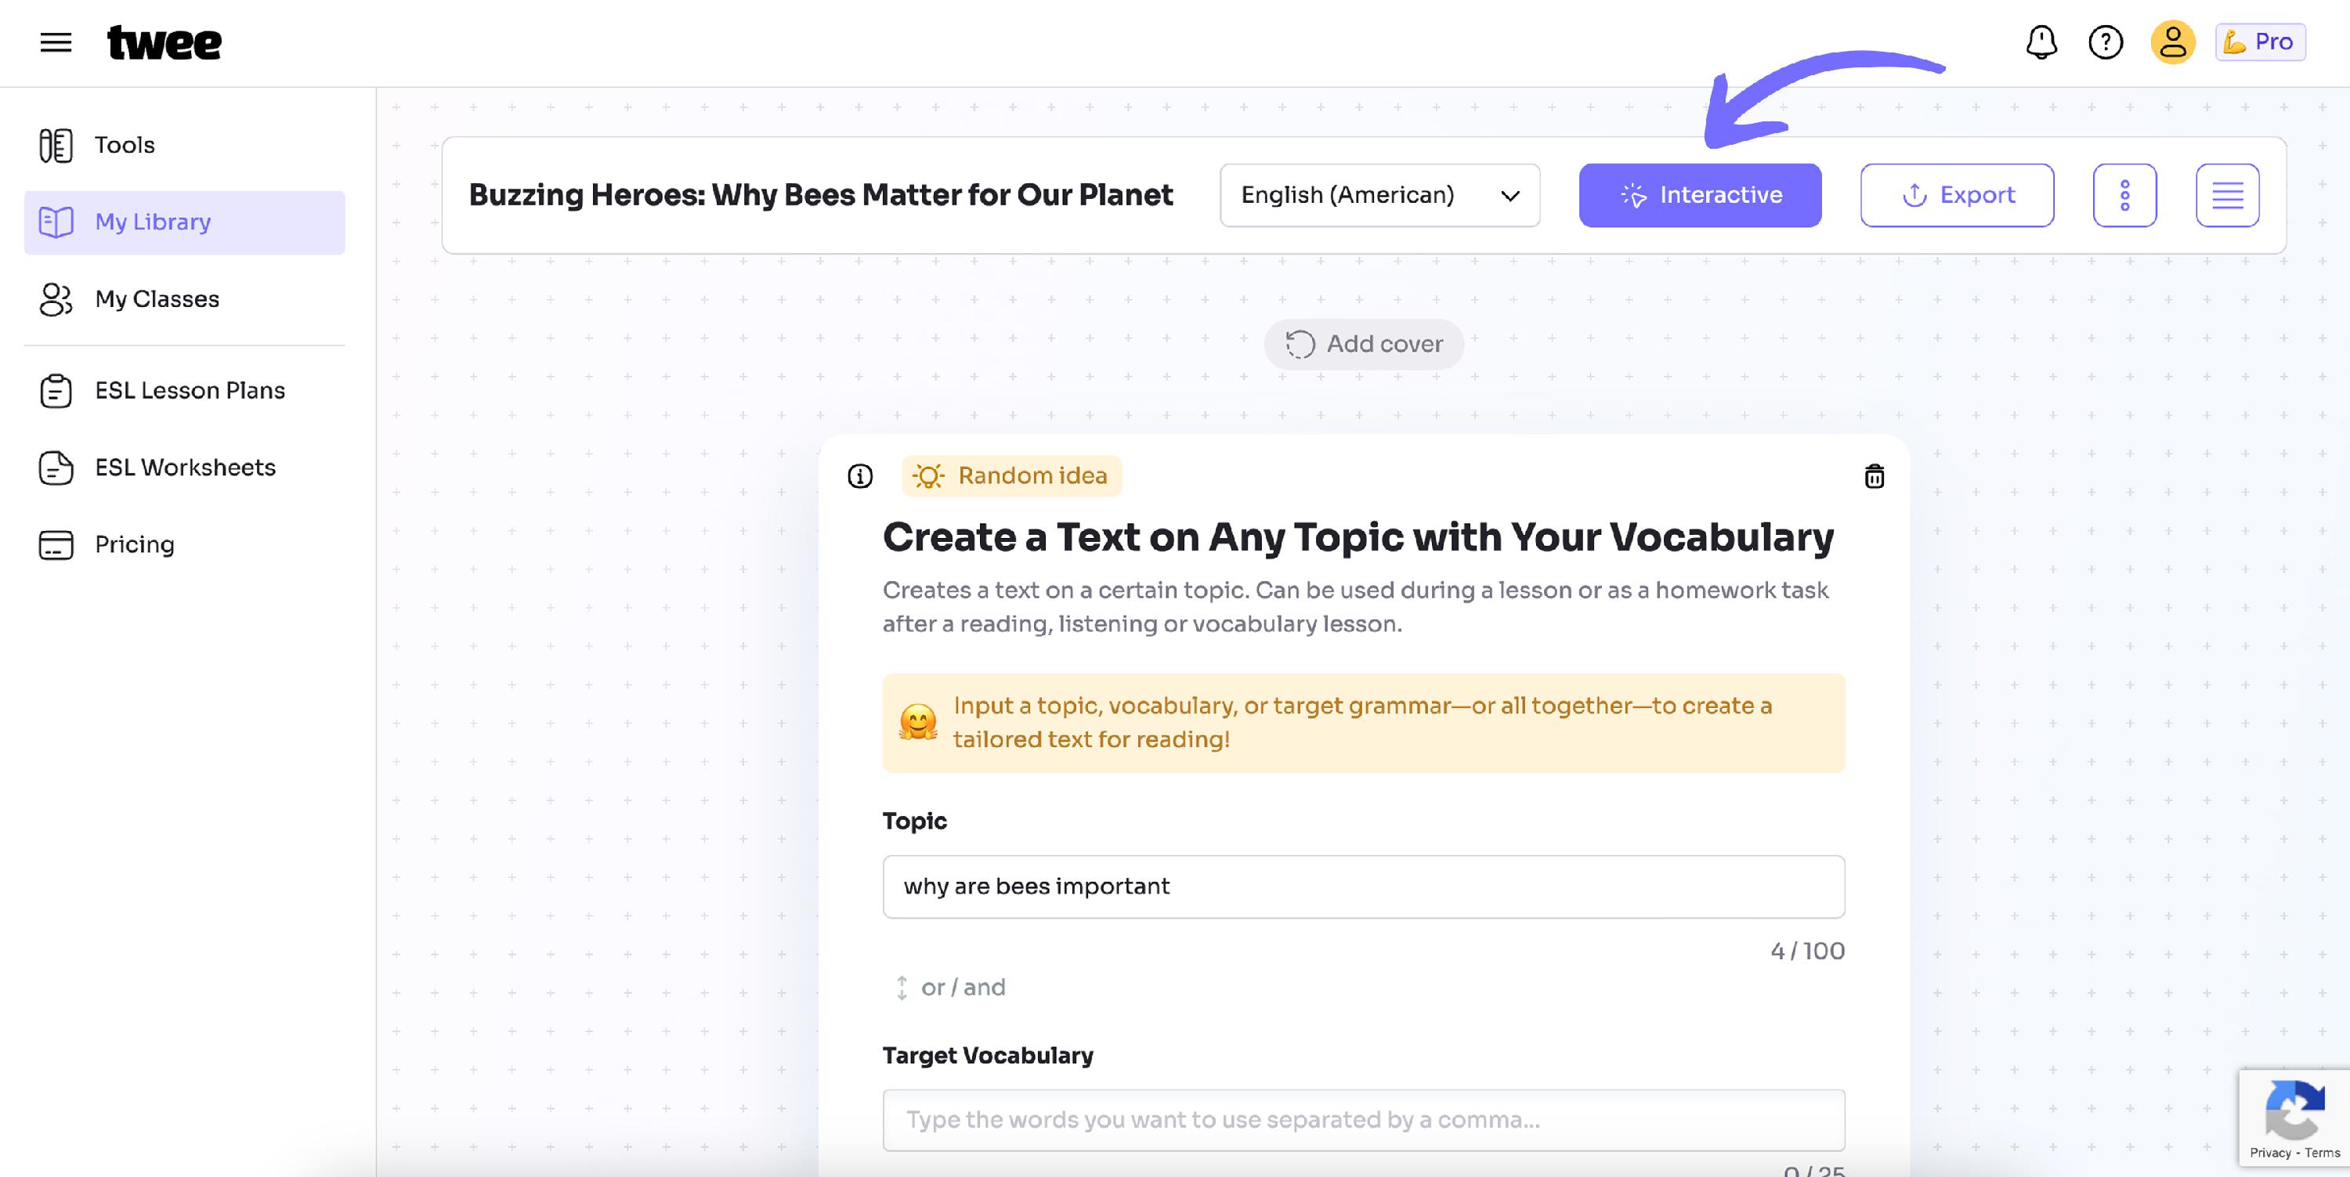2350x1177 pixels.
Task: Click the info icon on tool card
Action: [x=859, y=476]
